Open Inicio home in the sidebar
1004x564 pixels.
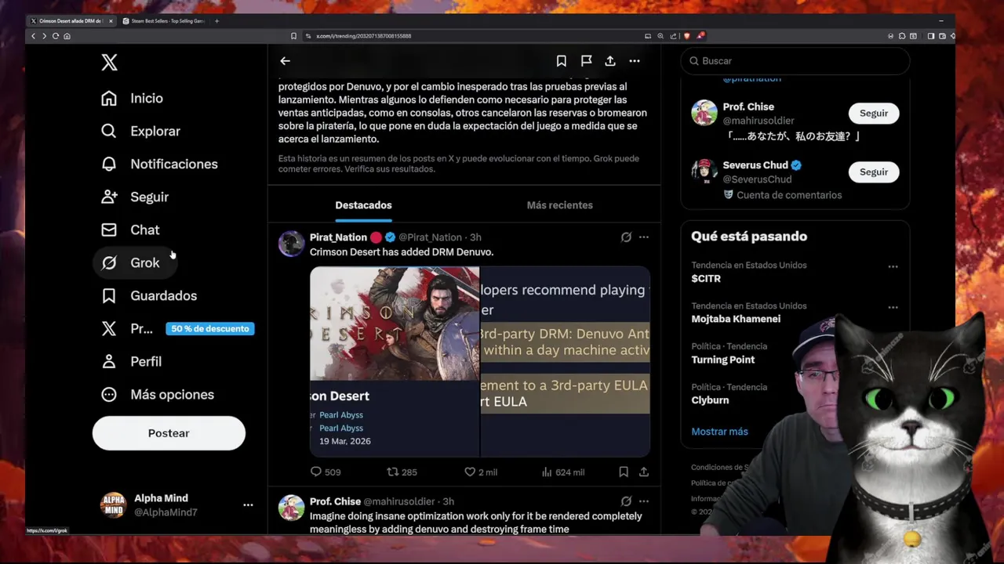pos(132,98)
